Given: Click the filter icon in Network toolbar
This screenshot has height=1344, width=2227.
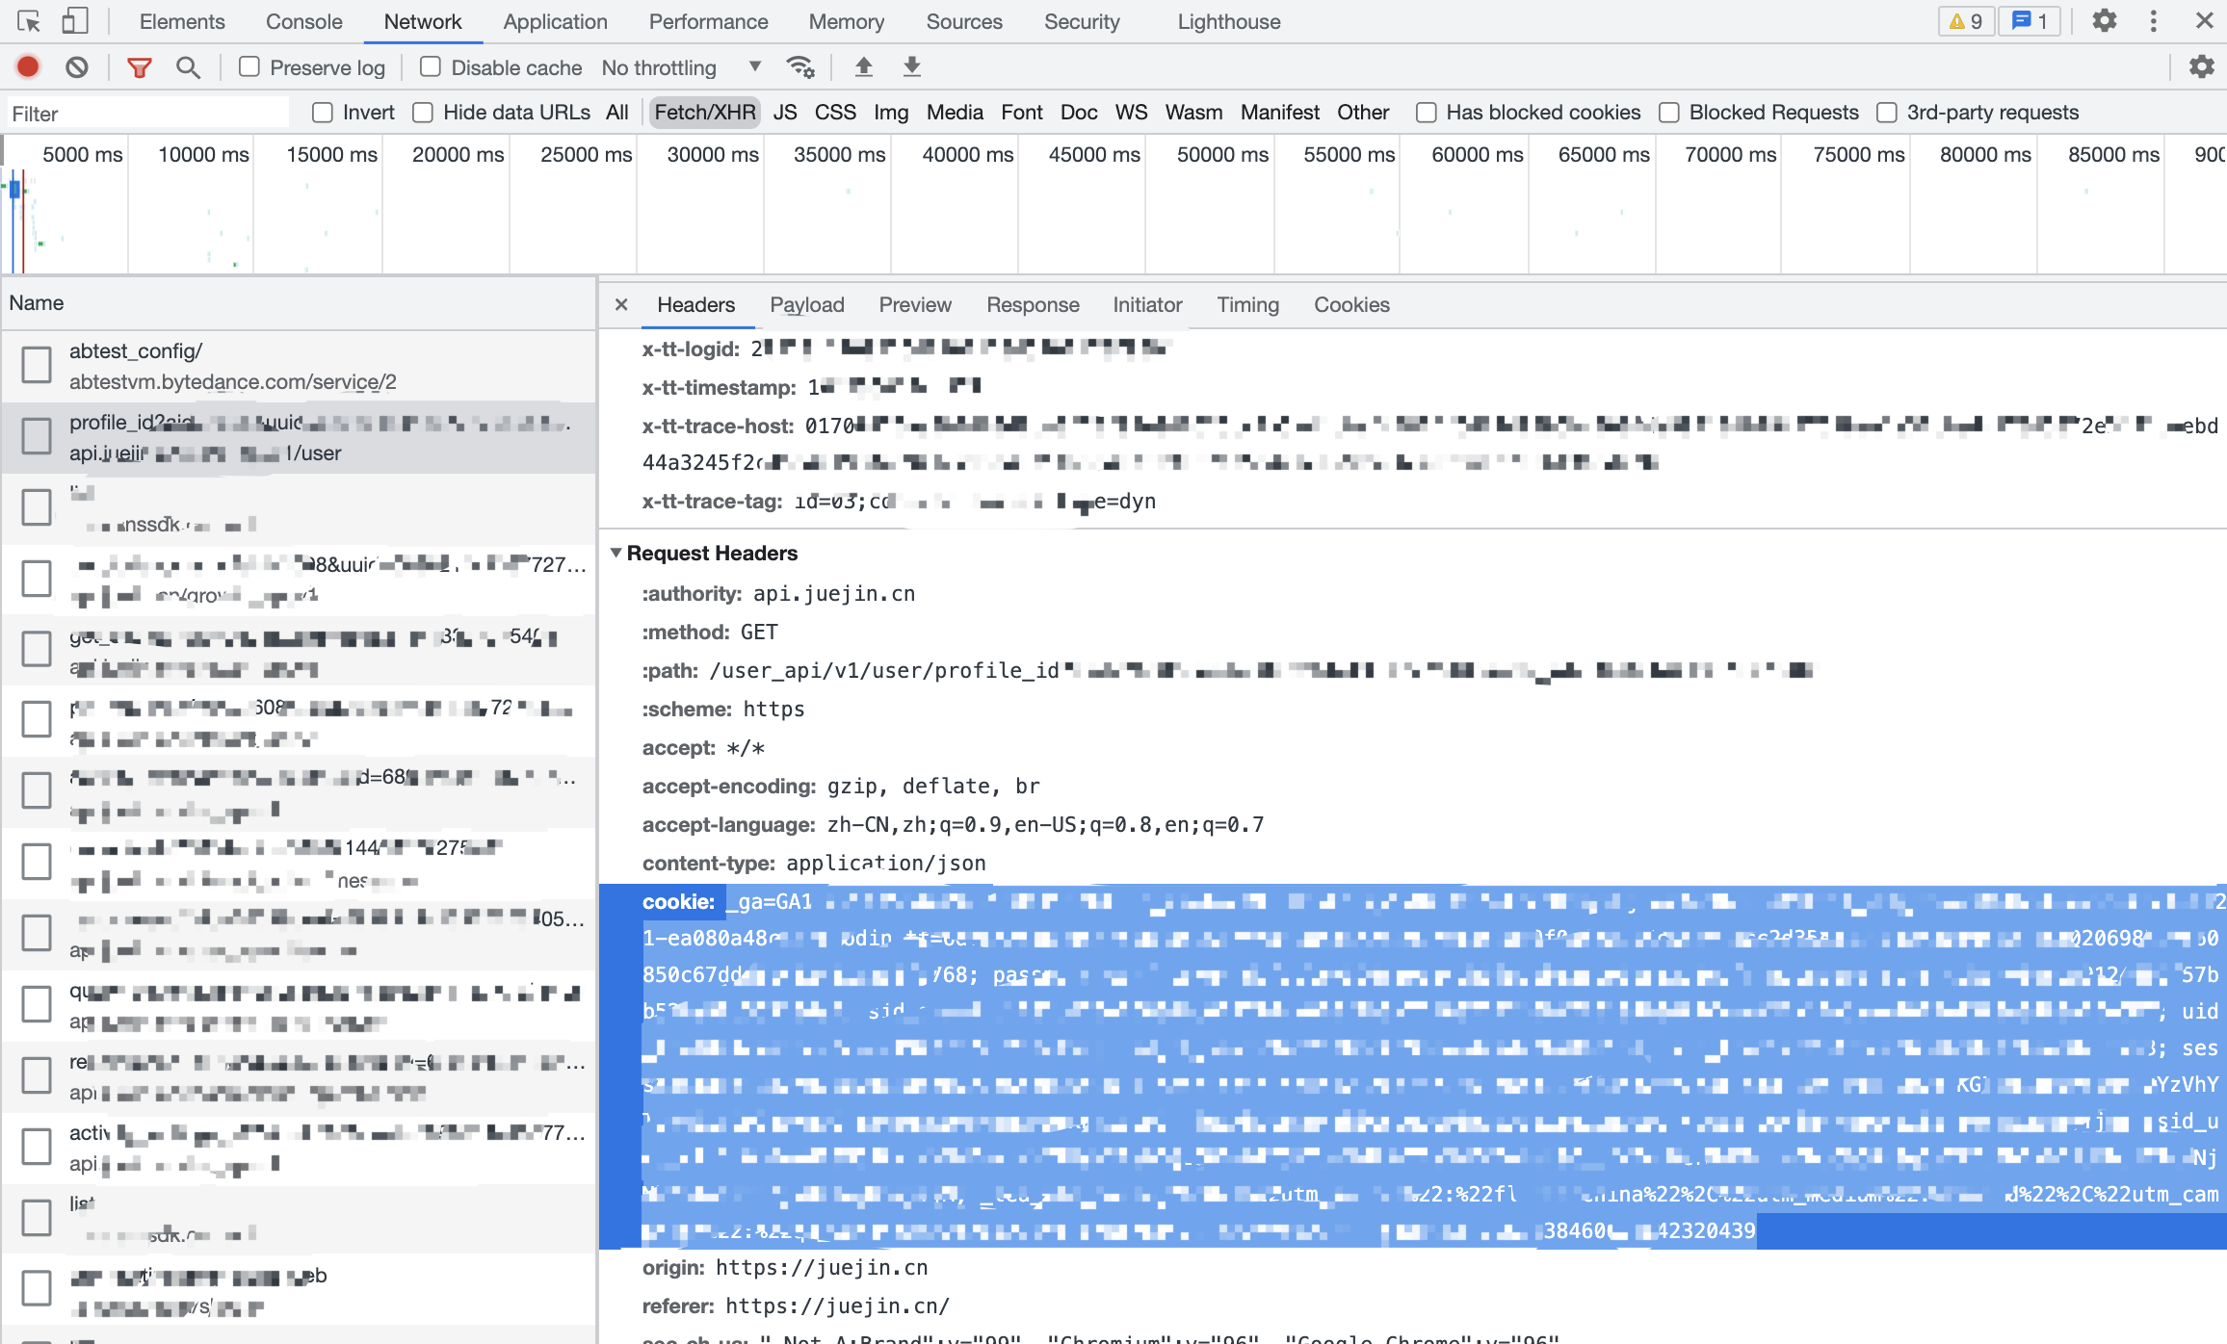Looking at the screenshot, I should (x=140, y=66).
